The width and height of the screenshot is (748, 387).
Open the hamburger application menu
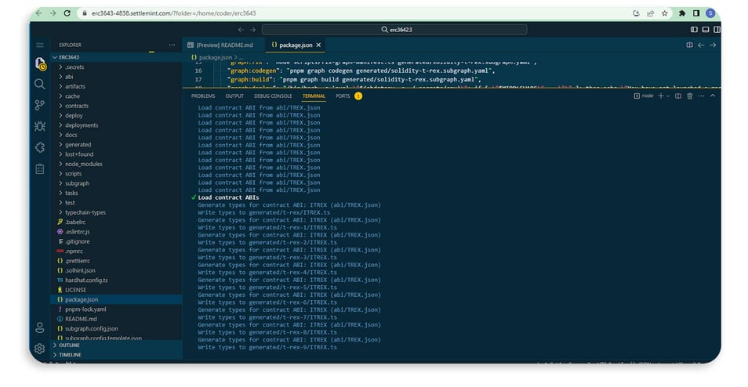click(x=39, y=45)
